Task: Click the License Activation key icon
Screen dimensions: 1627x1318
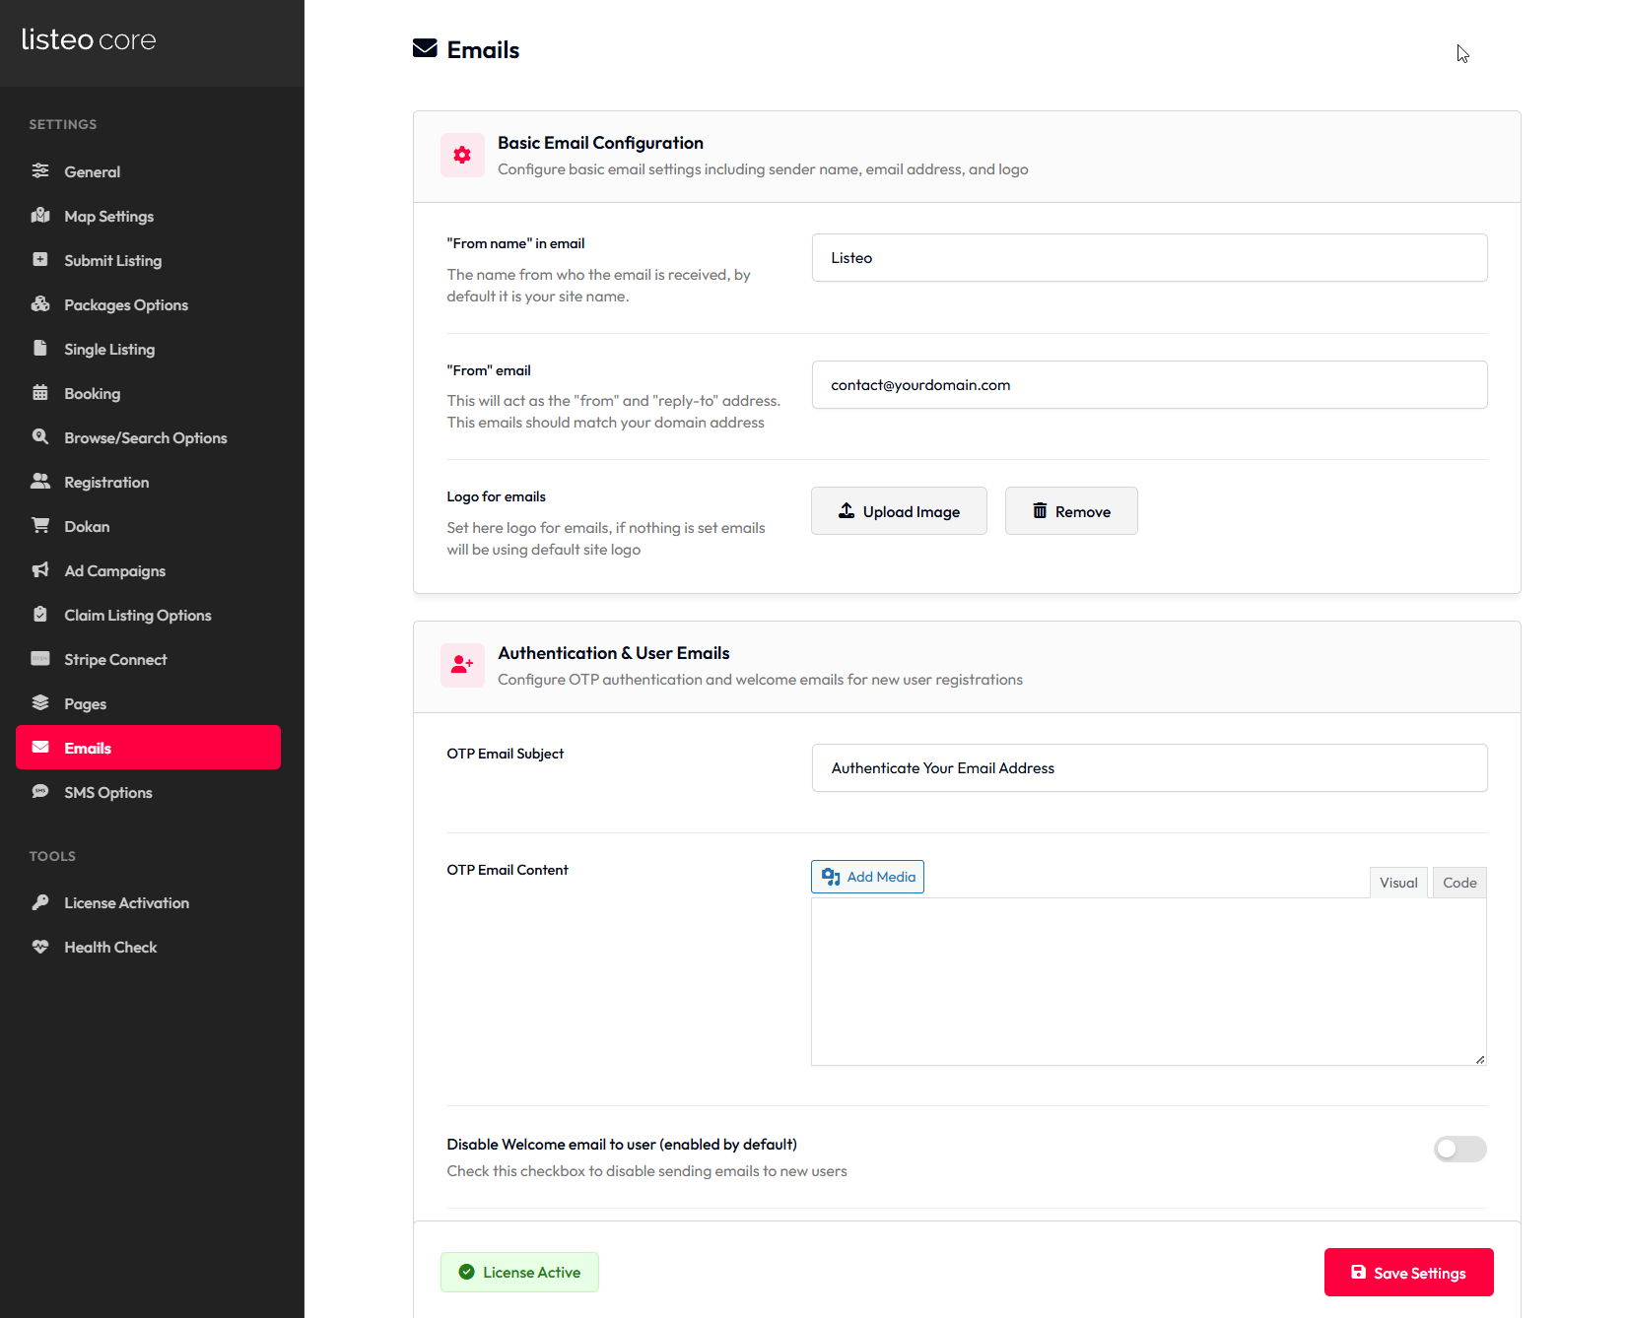Action: point(40,902)
